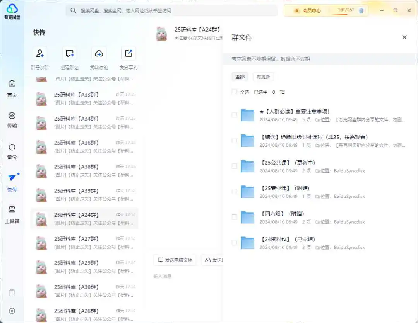Click the phone icon in sidebar
Screen dimensions: 418x323
pyautogui.click(x=12, y=293)
